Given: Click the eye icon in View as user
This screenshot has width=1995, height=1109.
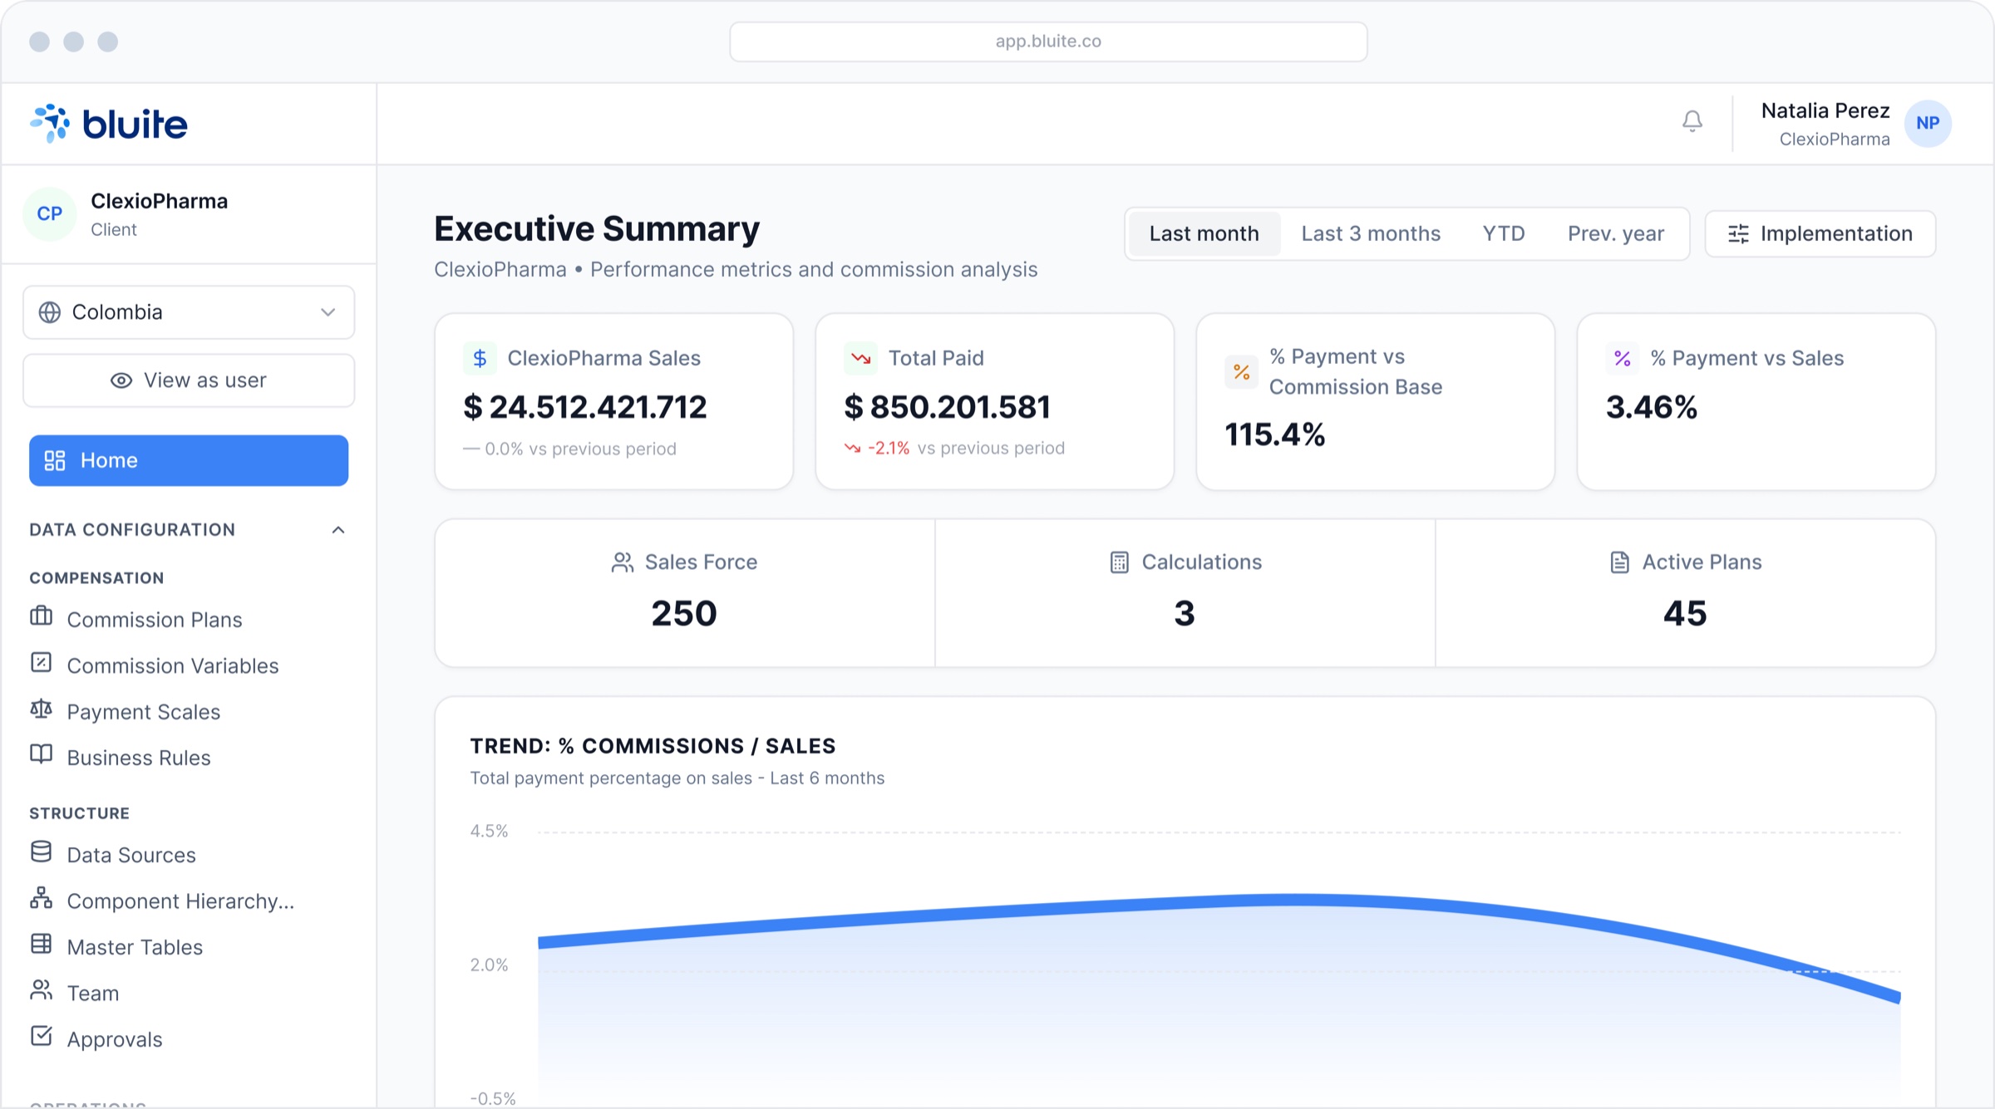Looking at the screenshot, I should pos(121,380).
